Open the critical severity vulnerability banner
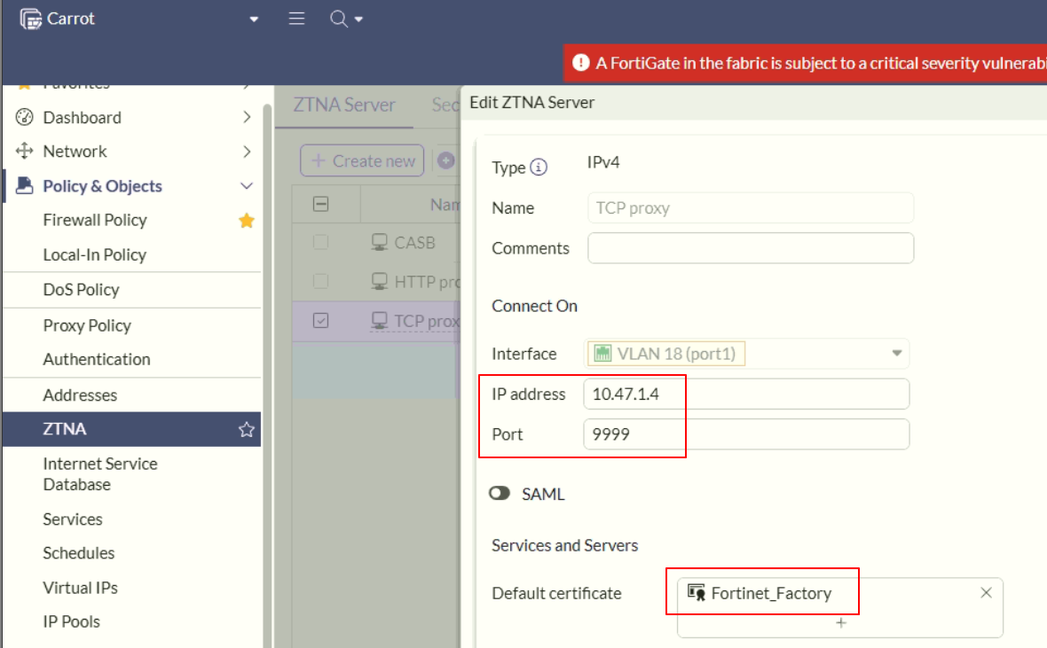The image size is (1047, 648). pos(806,63)
